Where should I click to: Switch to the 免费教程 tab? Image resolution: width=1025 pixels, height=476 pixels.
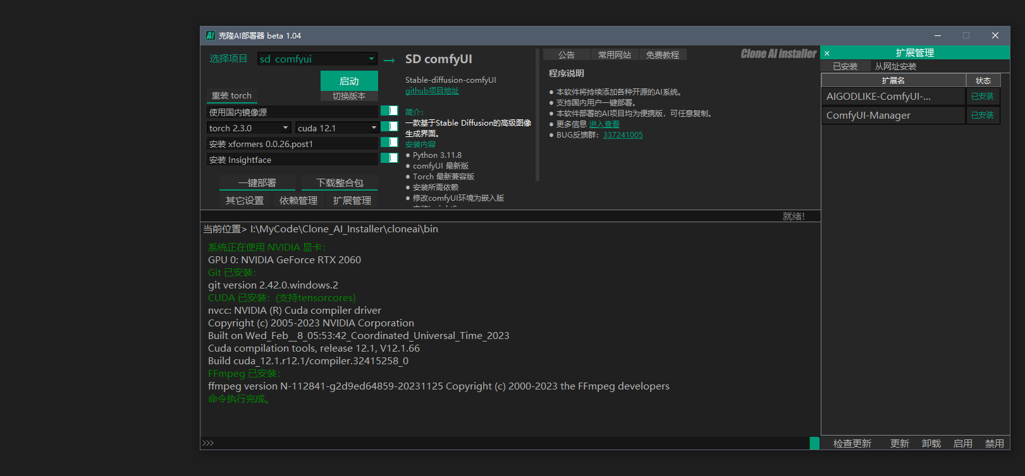(663, 55)
